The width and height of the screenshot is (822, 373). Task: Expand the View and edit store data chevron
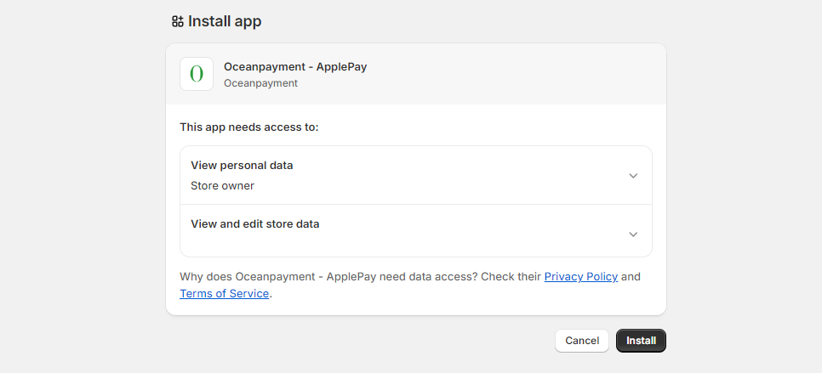pyautogui.click(x=632, y=235)
